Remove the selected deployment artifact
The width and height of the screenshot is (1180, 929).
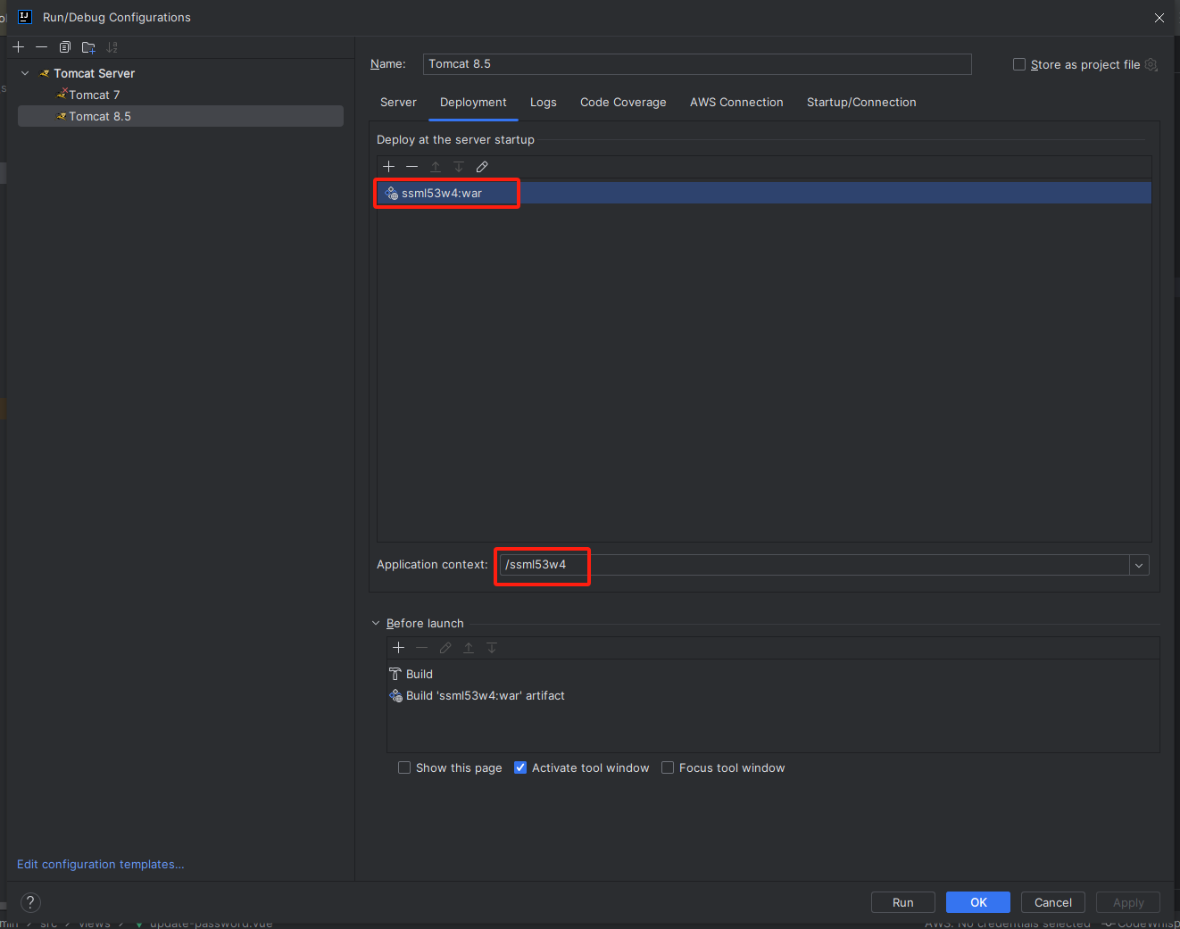[411, 167]
